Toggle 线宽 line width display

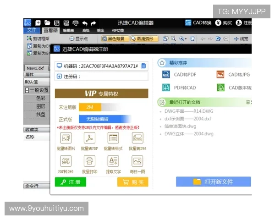[x=241, y=38]
